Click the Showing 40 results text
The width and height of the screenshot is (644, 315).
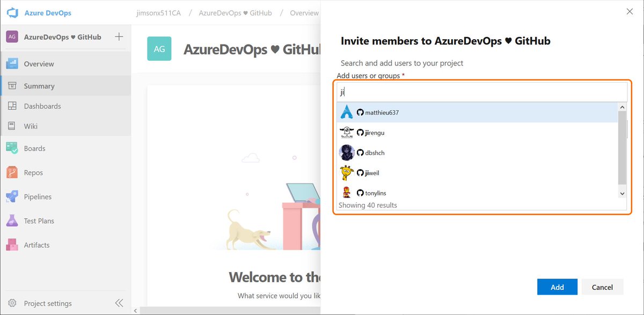pyautogui.click(x=368, y=205)
